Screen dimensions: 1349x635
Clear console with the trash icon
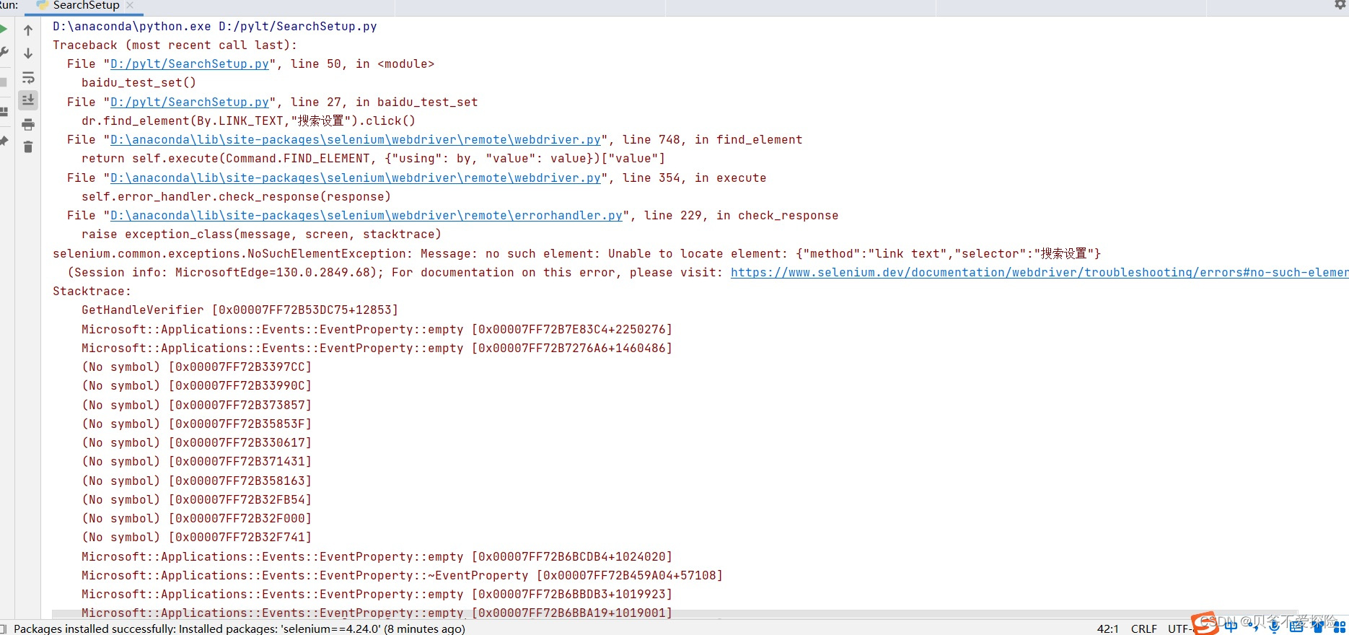tap(28, 147)
